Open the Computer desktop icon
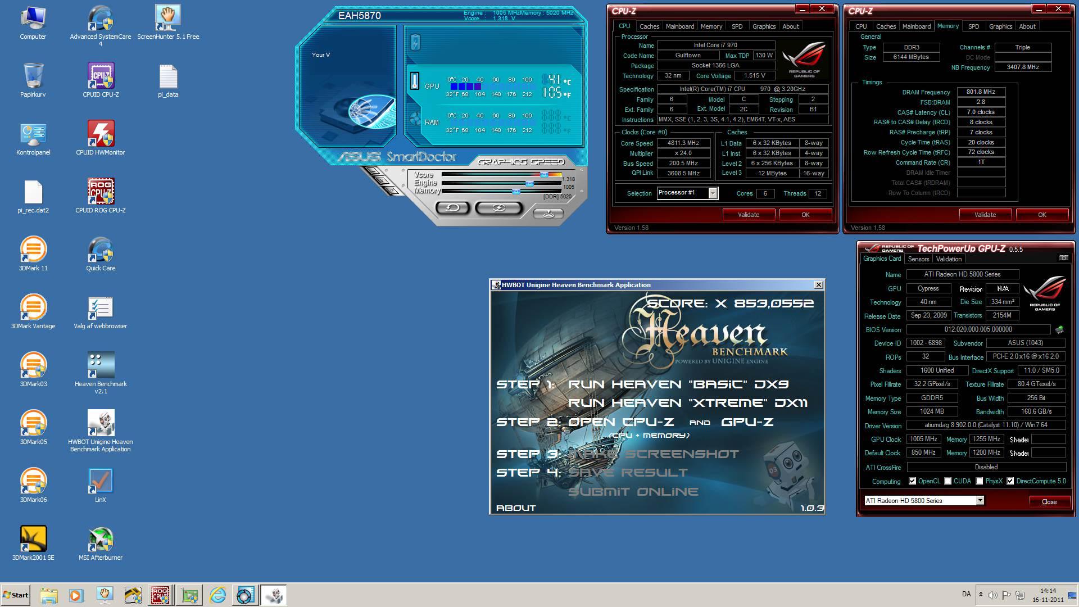 pos(33,23)
